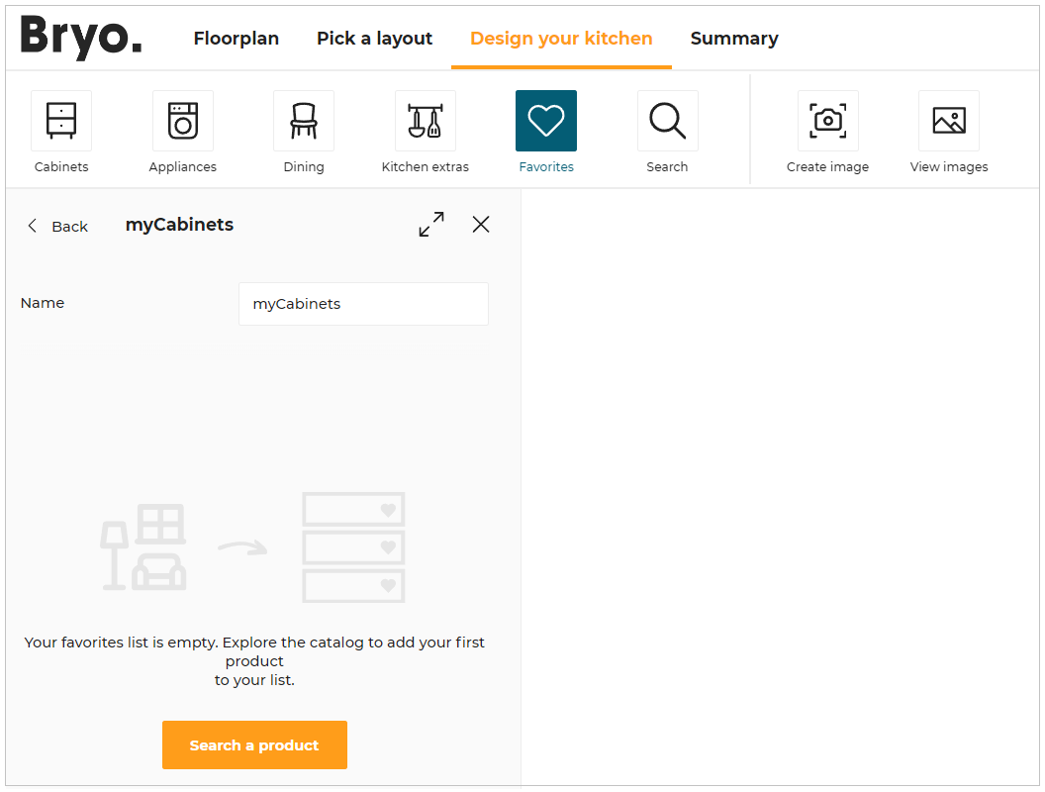Open the Appliances category
Viewport: 1045px width, 792px height.
tap(183, 122)
